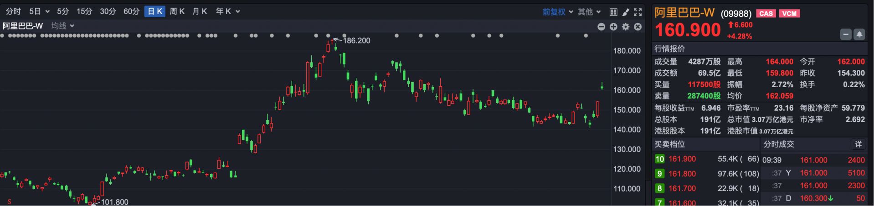Select the 日K daily candlestick tab
This screenshot has height=206, width=874.
click(x=155, y=11)
